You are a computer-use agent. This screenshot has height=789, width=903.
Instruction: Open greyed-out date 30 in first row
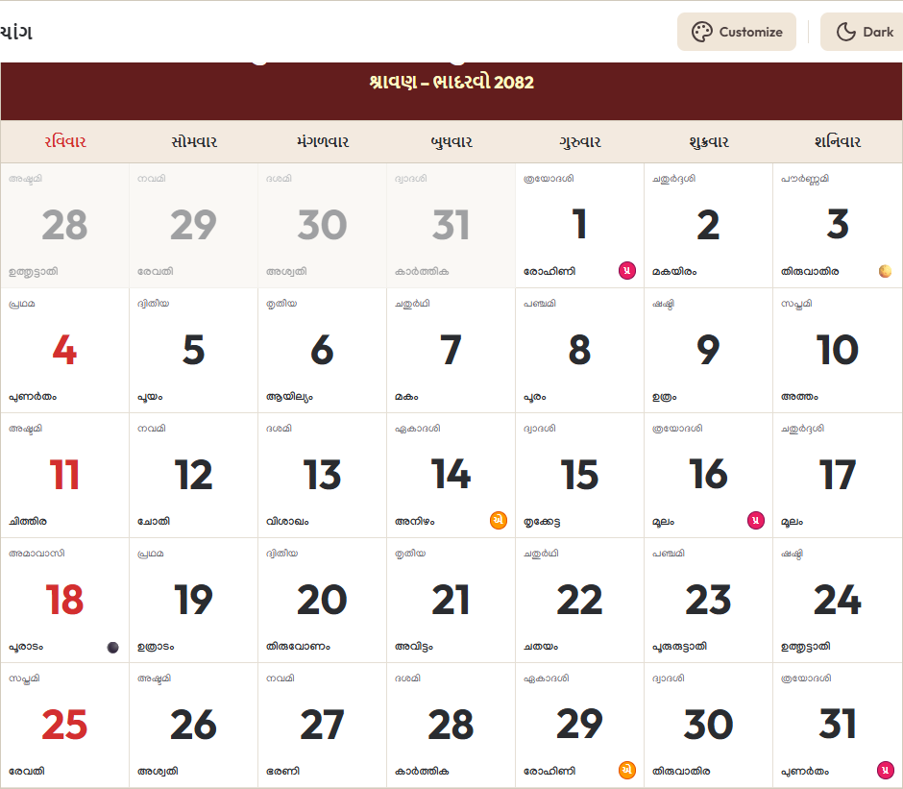point(323,225)
